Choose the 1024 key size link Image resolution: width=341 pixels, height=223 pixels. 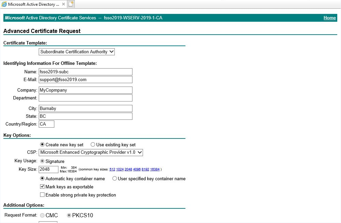point(120,169)
